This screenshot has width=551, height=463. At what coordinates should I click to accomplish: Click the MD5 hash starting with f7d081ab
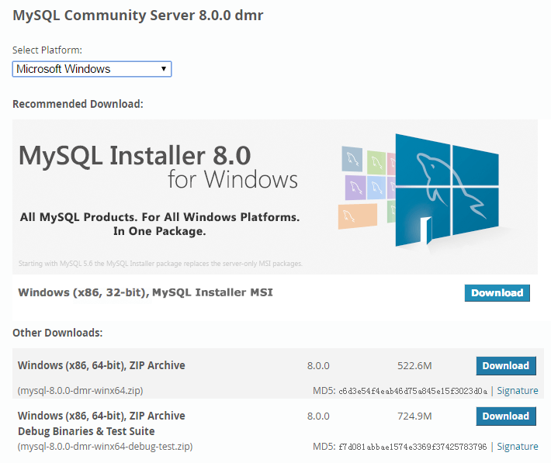(413, 447)
